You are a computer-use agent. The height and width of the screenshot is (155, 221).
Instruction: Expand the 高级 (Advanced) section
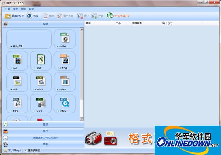tap(45, 144)
